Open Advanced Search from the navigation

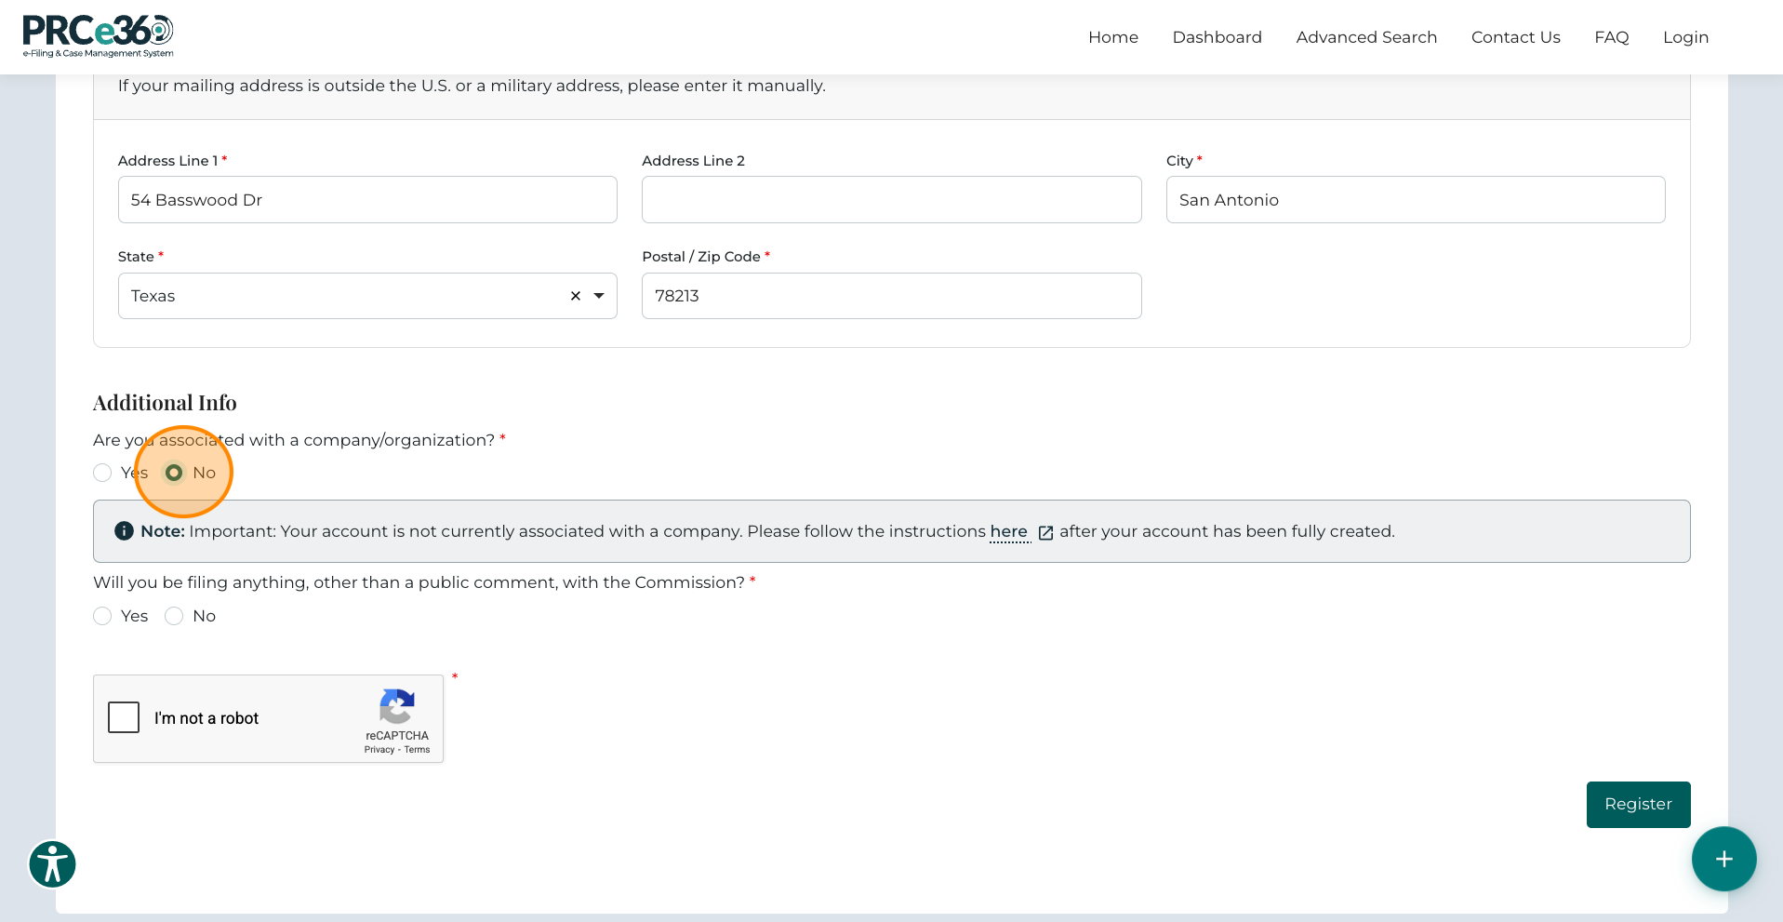1366,37
